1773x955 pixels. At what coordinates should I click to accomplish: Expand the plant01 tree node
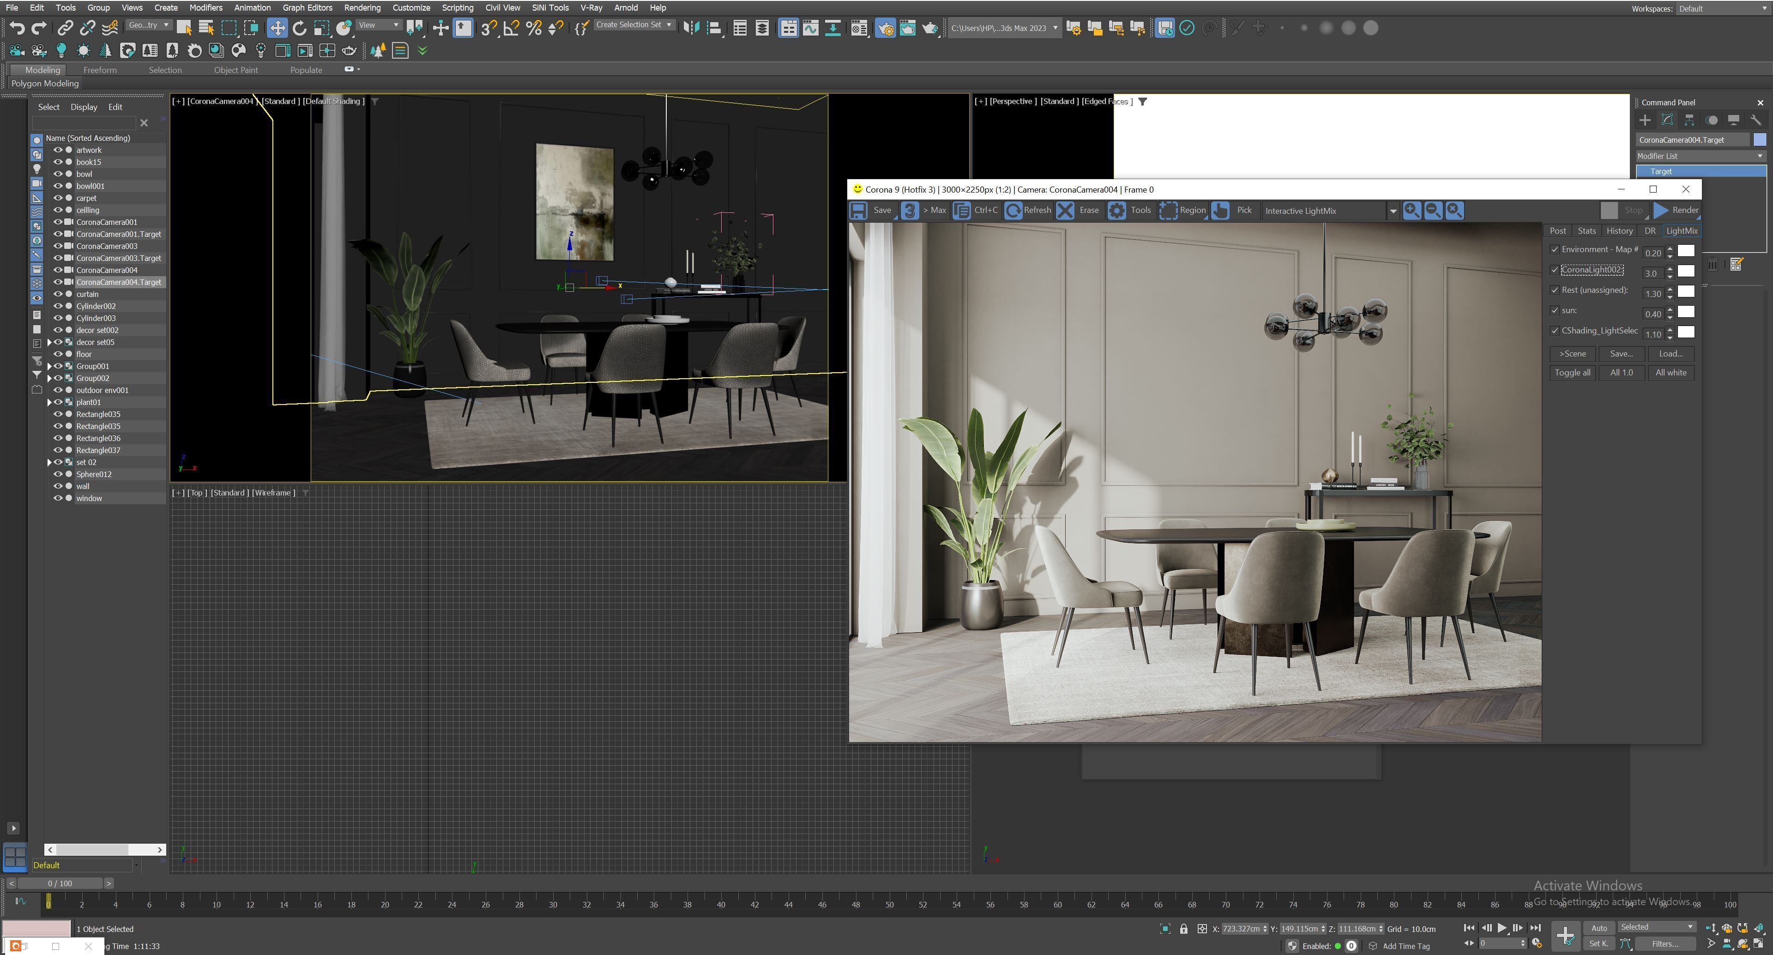click(x=49, y=402)
